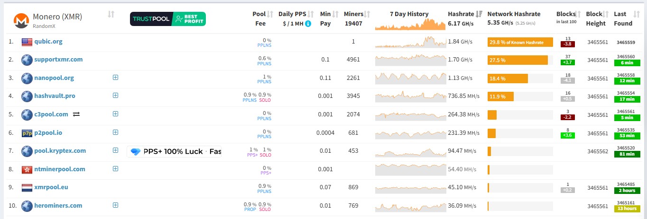This screenshot has height=219, width=647.
Task: Click globe icon beside hashvault.pro
Action: coord(27,96)
